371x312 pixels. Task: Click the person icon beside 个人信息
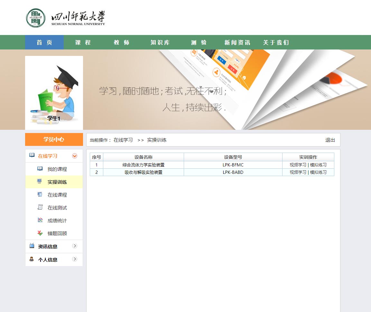(x=32, y=259)
